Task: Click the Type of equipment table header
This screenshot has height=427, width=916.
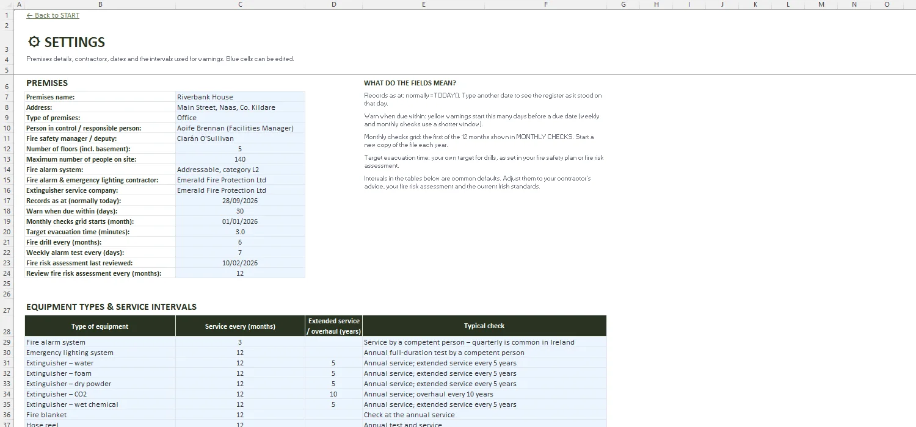Action: pyautogui.click(x=100, y=326)
